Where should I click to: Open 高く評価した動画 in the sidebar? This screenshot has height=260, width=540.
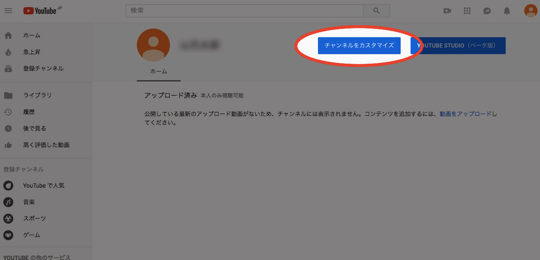tap(46, 145)
